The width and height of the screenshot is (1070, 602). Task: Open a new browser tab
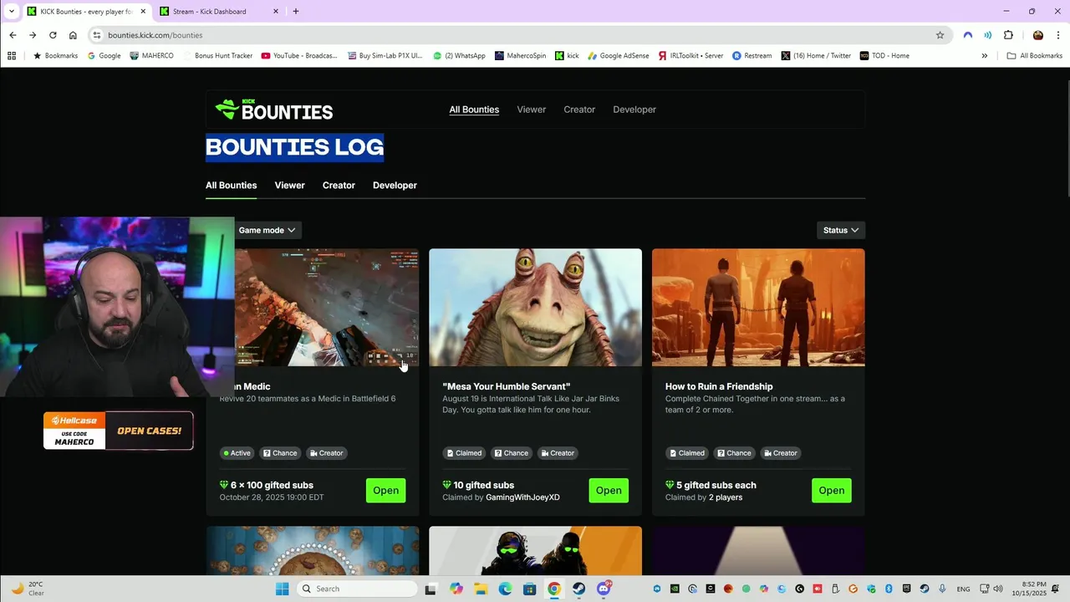tap(295, 11)
